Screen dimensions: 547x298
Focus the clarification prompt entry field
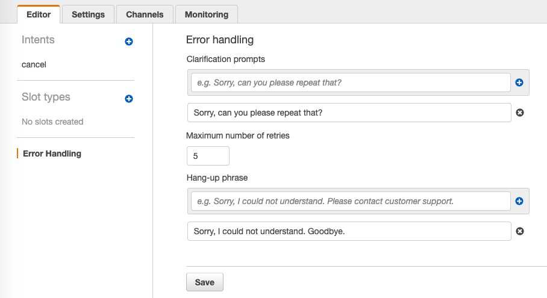click(x=351, y=82)
